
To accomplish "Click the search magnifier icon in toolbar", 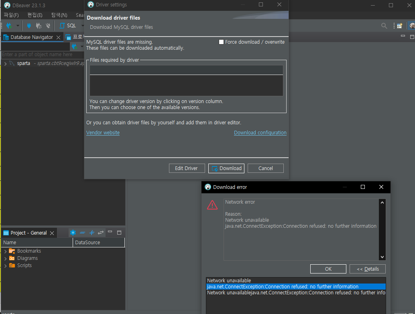I will pos(384,26).
